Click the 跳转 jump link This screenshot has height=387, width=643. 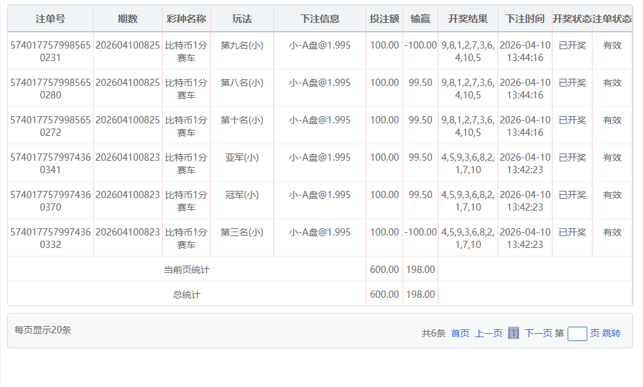point(611,333)
